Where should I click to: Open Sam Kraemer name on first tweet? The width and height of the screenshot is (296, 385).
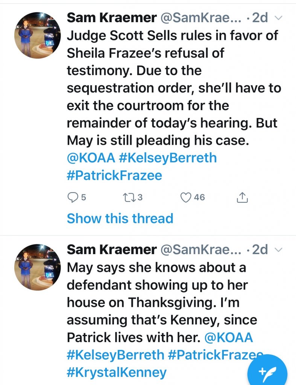click(112, 17)
